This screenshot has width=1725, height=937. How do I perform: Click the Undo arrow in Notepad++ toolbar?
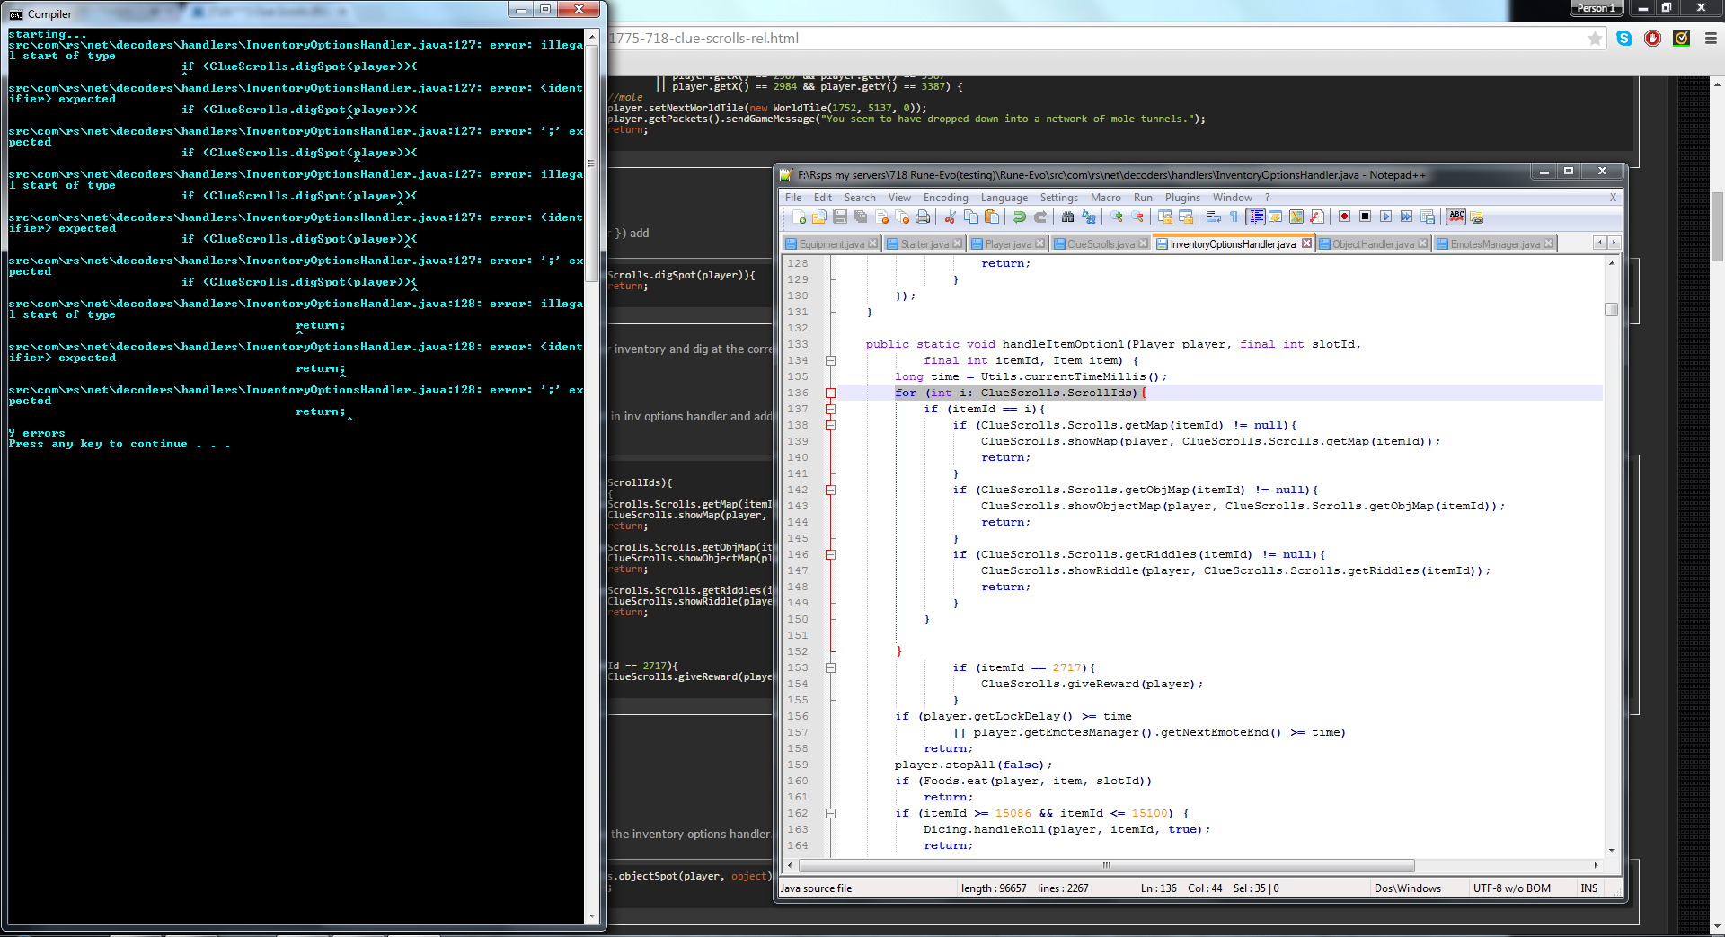click(x=1019, y=217)
